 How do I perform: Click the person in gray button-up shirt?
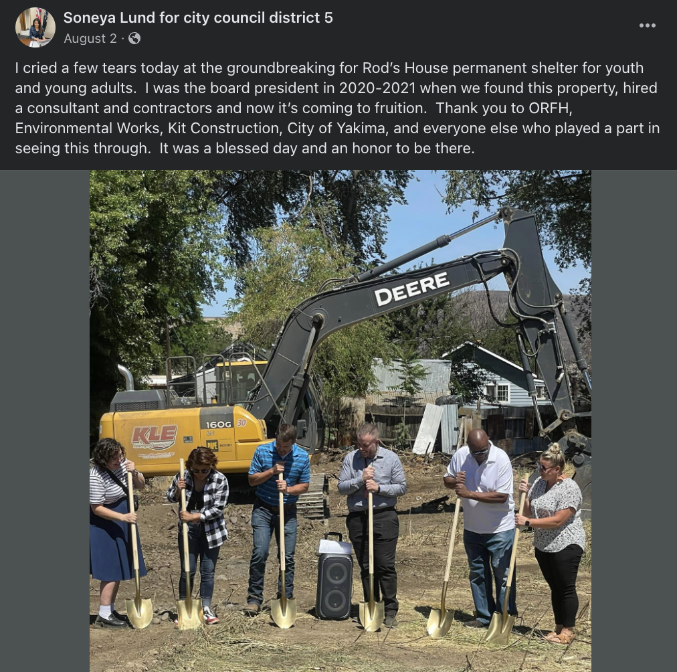coord(373,523)
